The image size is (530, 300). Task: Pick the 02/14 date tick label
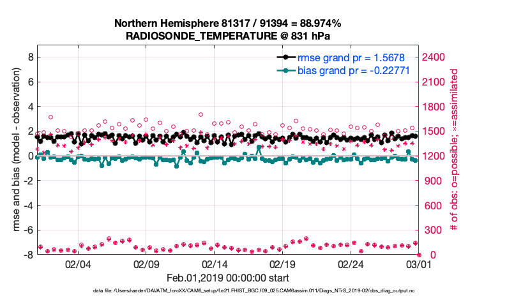(215, 264)
